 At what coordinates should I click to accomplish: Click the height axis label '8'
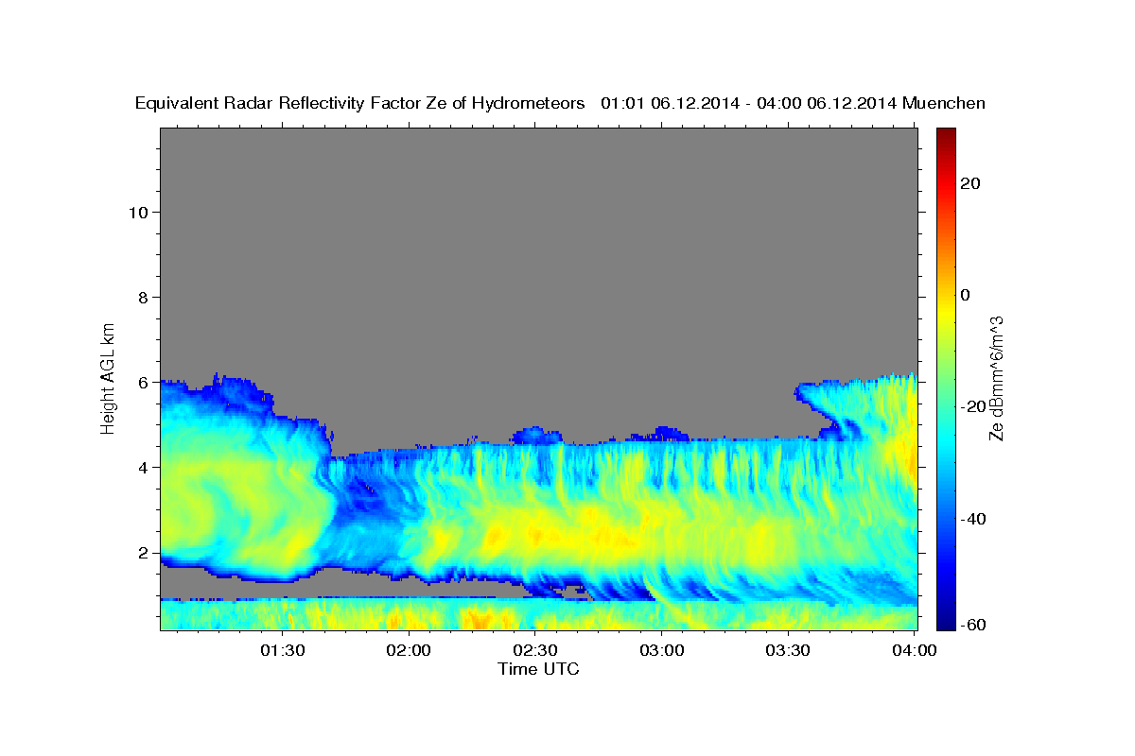click(142, 297)
